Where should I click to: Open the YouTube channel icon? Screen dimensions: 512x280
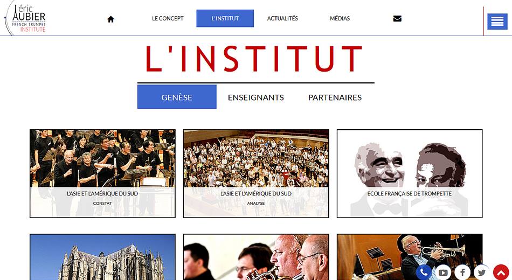(x=443, y=272)
